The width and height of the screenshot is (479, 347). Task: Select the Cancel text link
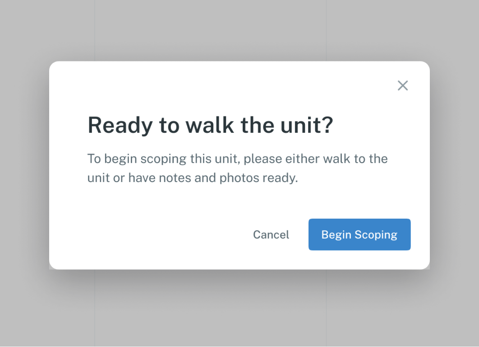[x=271, y=234]
